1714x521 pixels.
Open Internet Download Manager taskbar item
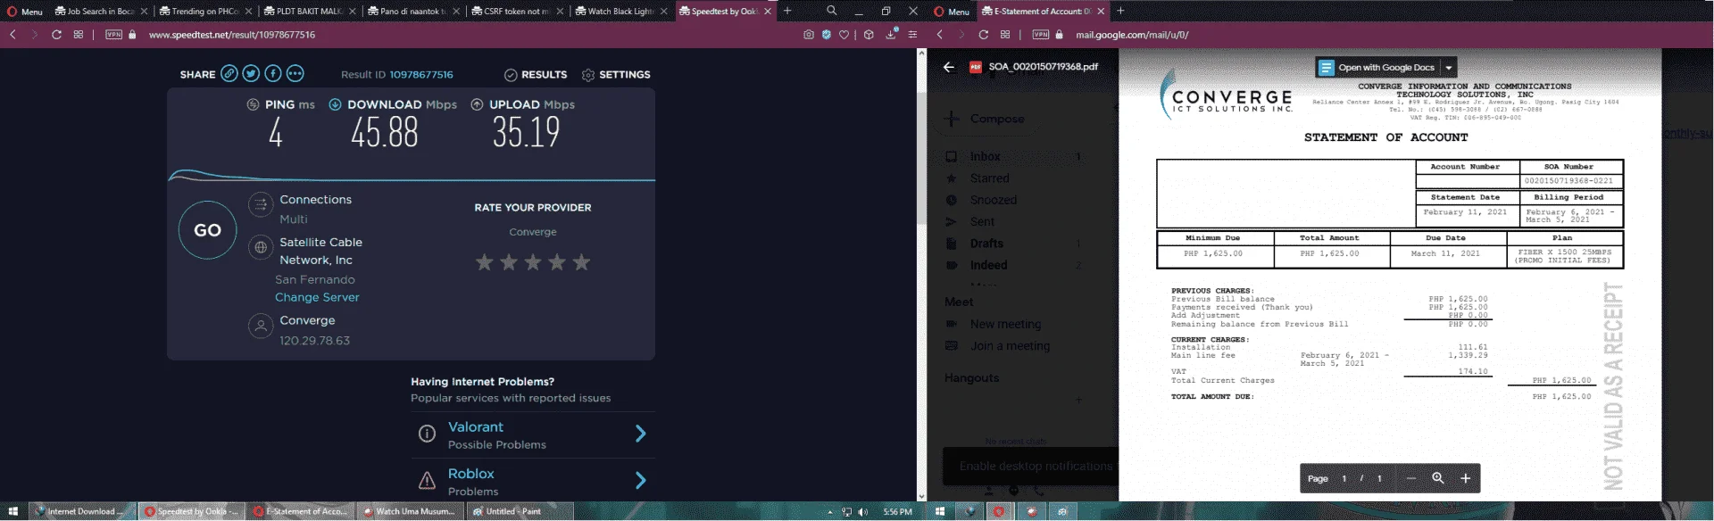tap(82, 511)
